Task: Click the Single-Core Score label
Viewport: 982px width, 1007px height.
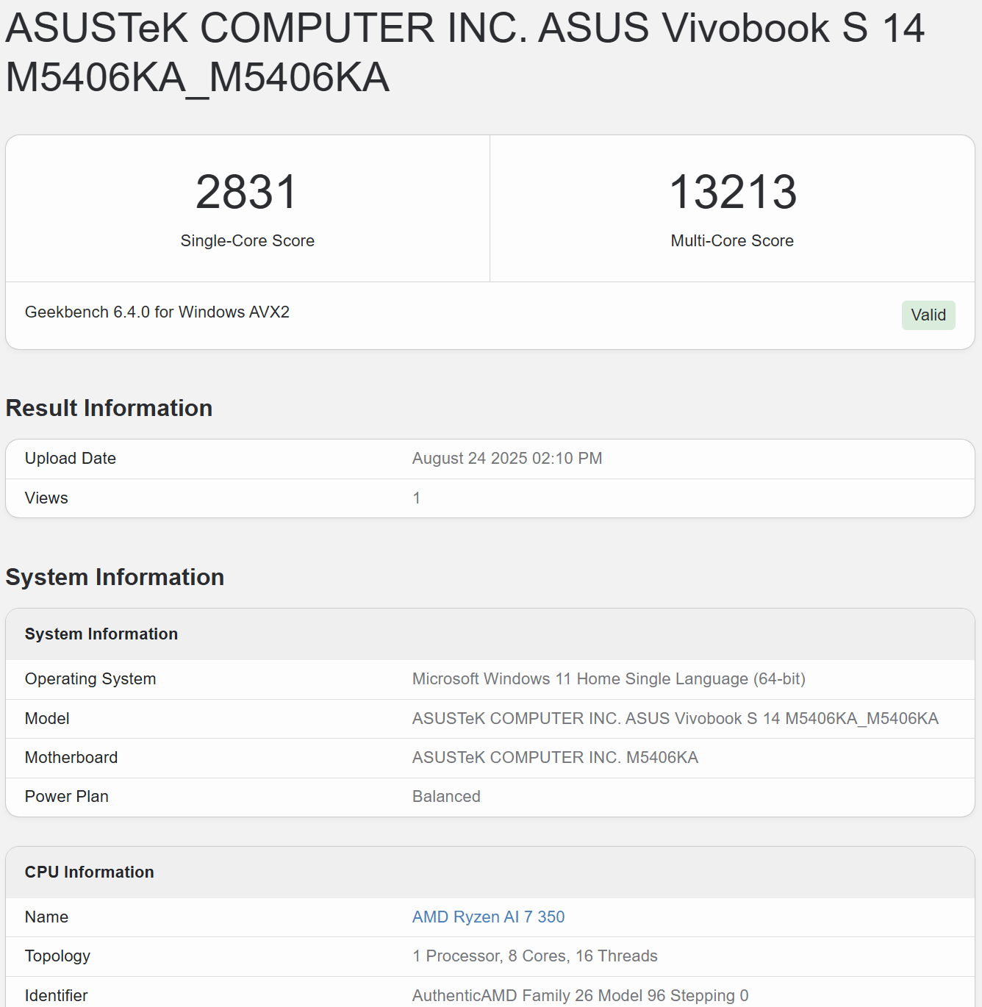Action: point(248,241)
